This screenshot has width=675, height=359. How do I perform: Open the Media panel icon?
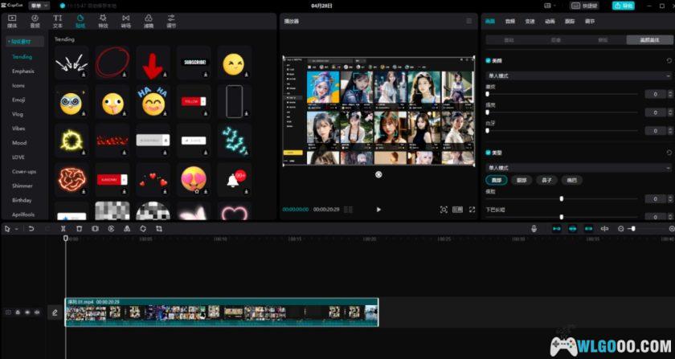12,21
